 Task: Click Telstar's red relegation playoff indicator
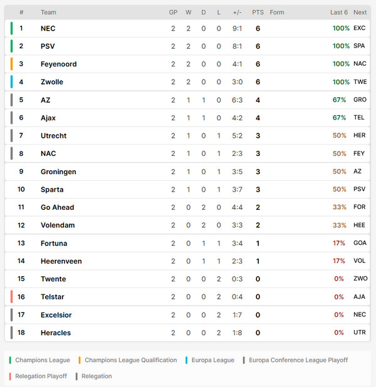(x=11, y=297)
